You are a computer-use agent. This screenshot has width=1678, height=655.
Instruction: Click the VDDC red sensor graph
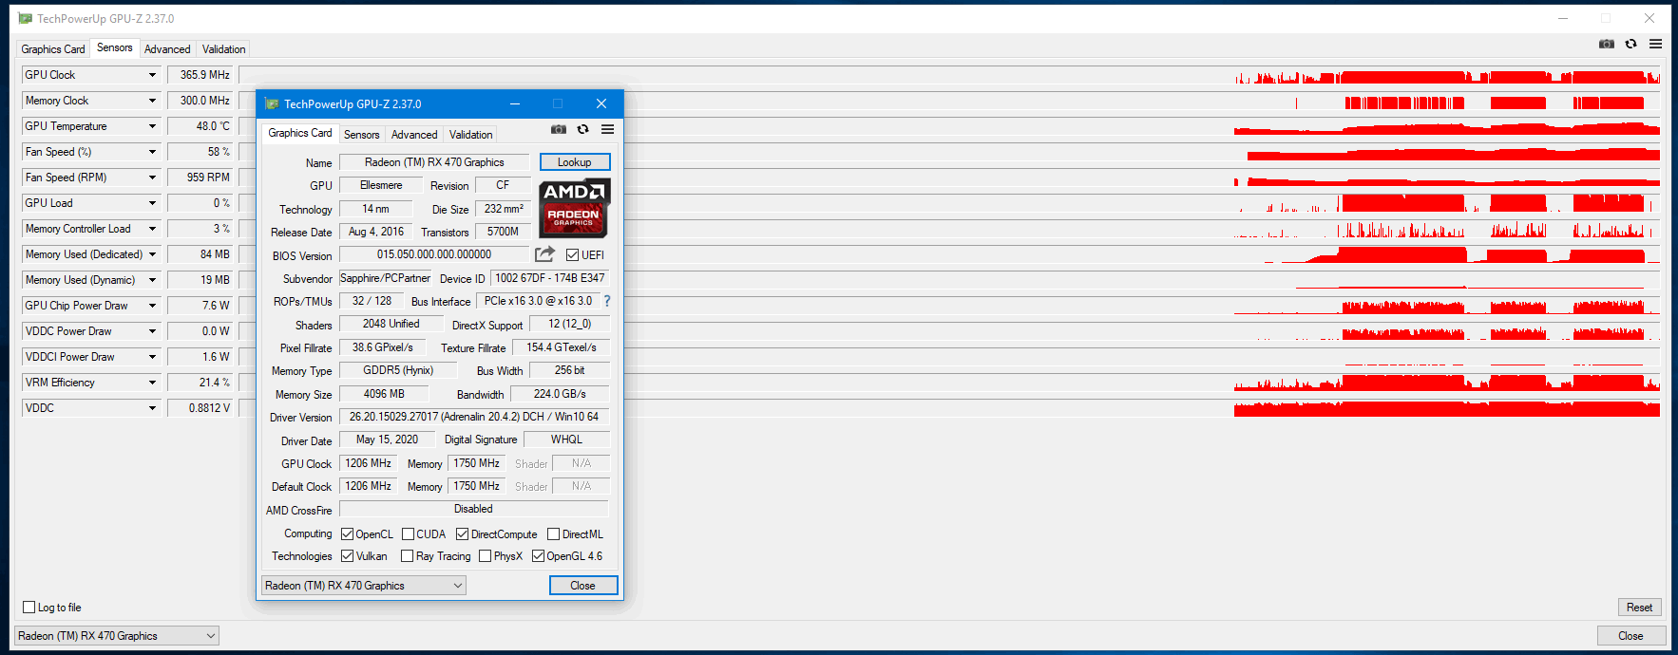pyautogui.click(x=1447, y=409)
